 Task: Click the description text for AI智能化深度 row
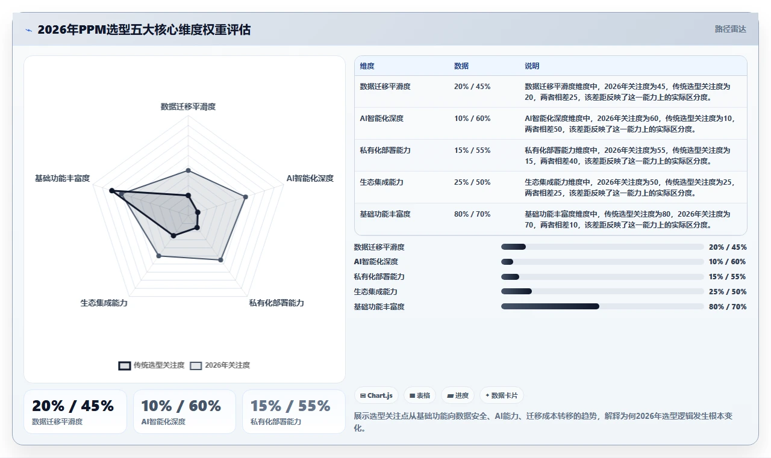click(630, 123)
